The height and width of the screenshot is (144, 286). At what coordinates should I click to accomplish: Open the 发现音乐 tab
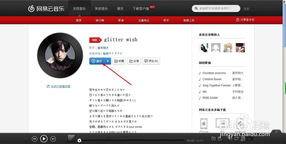(79, 9)
